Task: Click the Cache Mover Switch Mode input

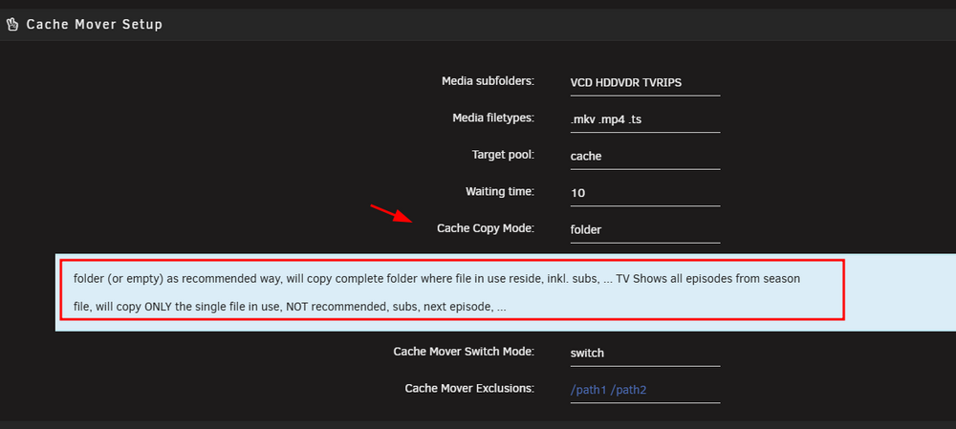Action: click(x=645, y=353)
